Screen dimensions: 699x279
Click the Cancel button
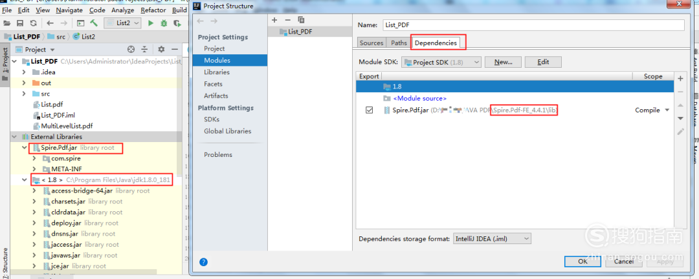pyautogui.click(x=623, y=262)
